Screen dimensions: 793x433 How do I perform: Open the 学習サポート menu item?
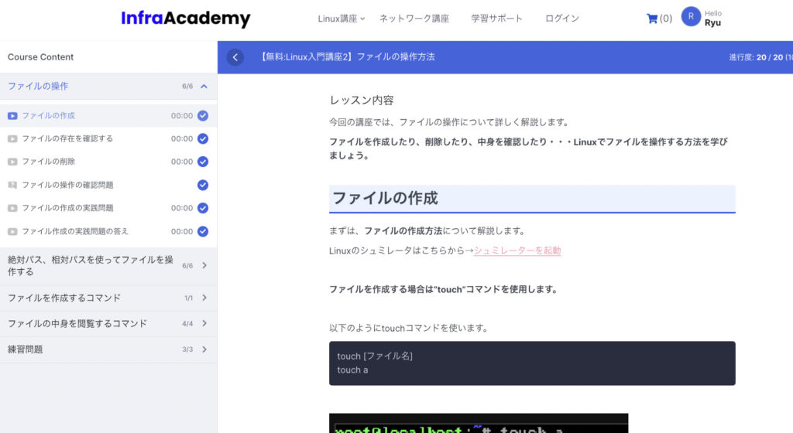[496, 19]
